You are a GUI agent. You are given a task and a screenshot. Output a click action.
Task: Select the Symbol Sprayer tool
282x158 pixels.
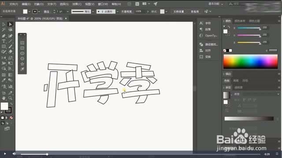pos(4,86)
